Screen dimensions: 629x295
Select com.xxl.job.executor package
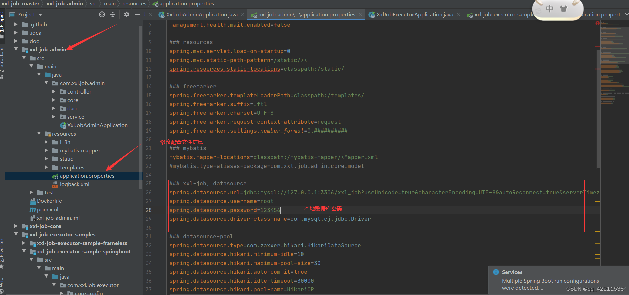pos(89,285)
